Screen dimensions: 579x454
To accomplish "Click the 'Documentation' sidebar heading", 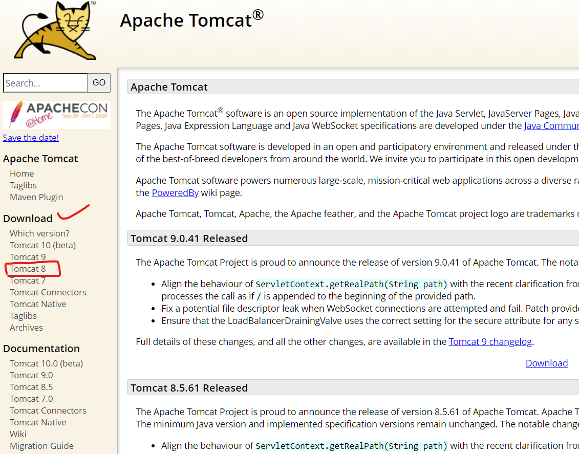I will (x=41, y=349).
